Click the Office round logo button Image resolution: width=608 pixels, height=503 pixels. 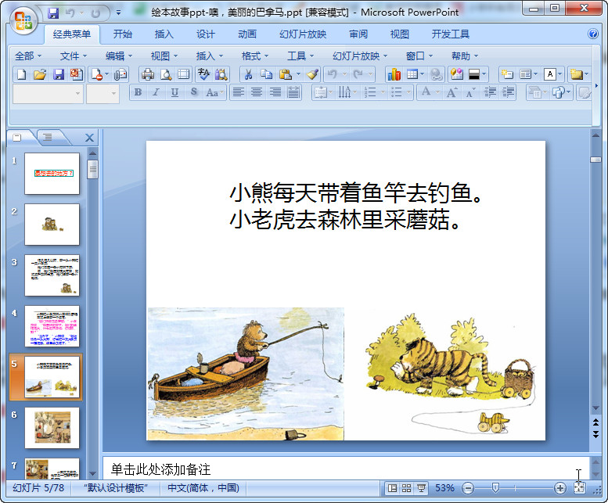pyautogui.click(x=23, y=21)
